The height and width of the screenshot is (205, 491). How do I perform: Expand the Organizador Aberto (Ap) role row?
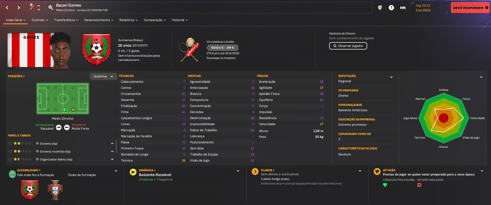pyautogui.click(x=112, y=159)
